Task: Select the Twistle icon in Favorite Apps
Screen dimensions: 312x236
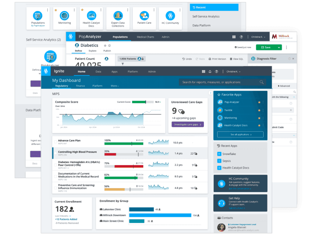Action: coord(220,110)
